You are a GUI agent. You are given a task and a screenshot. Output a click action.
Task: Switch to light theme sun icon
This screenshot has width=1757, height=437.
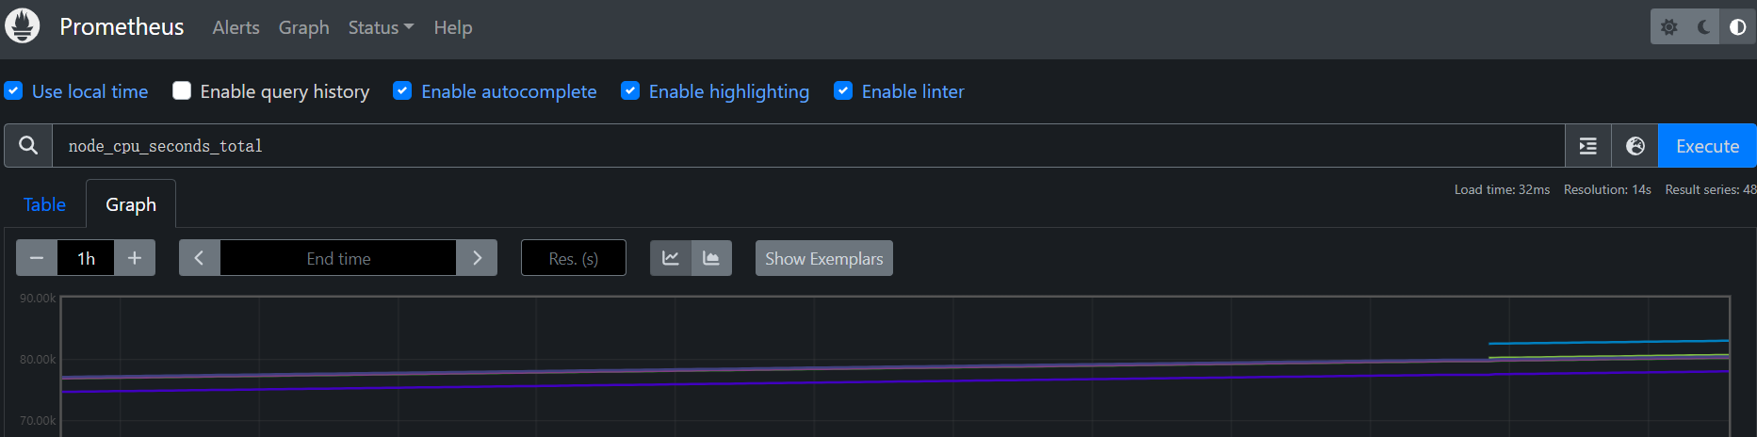(1669, 27)
